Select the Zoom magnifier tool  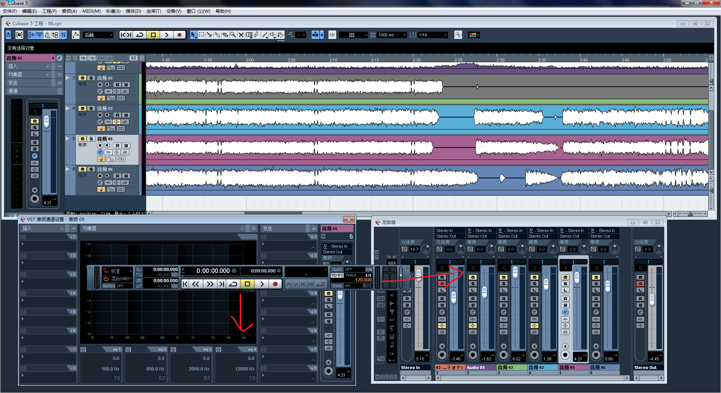(x=233, y=35)
